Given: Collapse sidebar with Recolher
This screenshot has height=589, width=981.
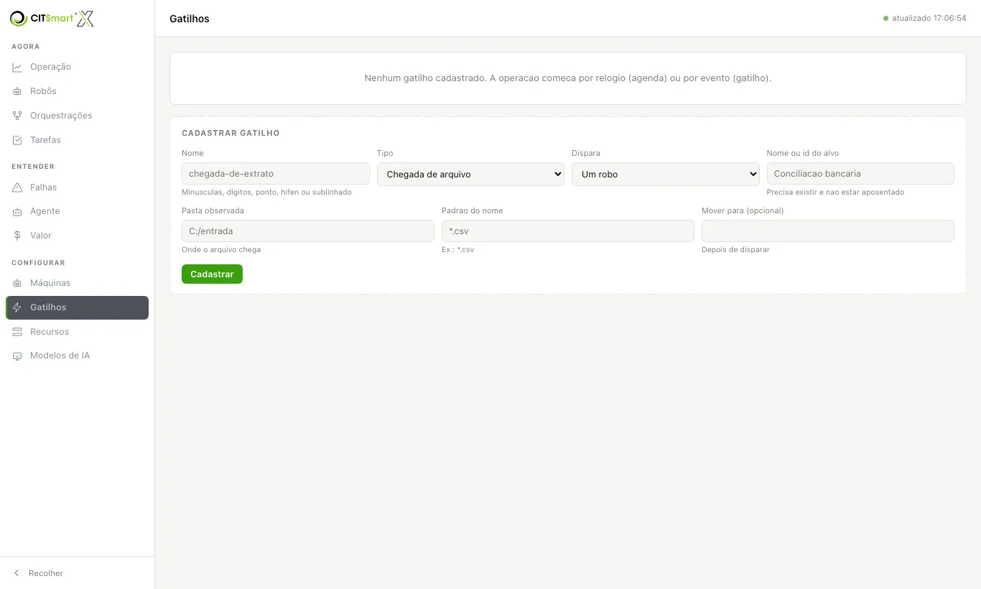Looking at the screenshot, I should coord(77,573).
